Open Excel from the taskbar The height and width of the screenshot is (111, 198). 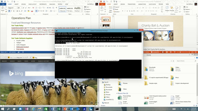pyautogui.click(x=59, y=109)
